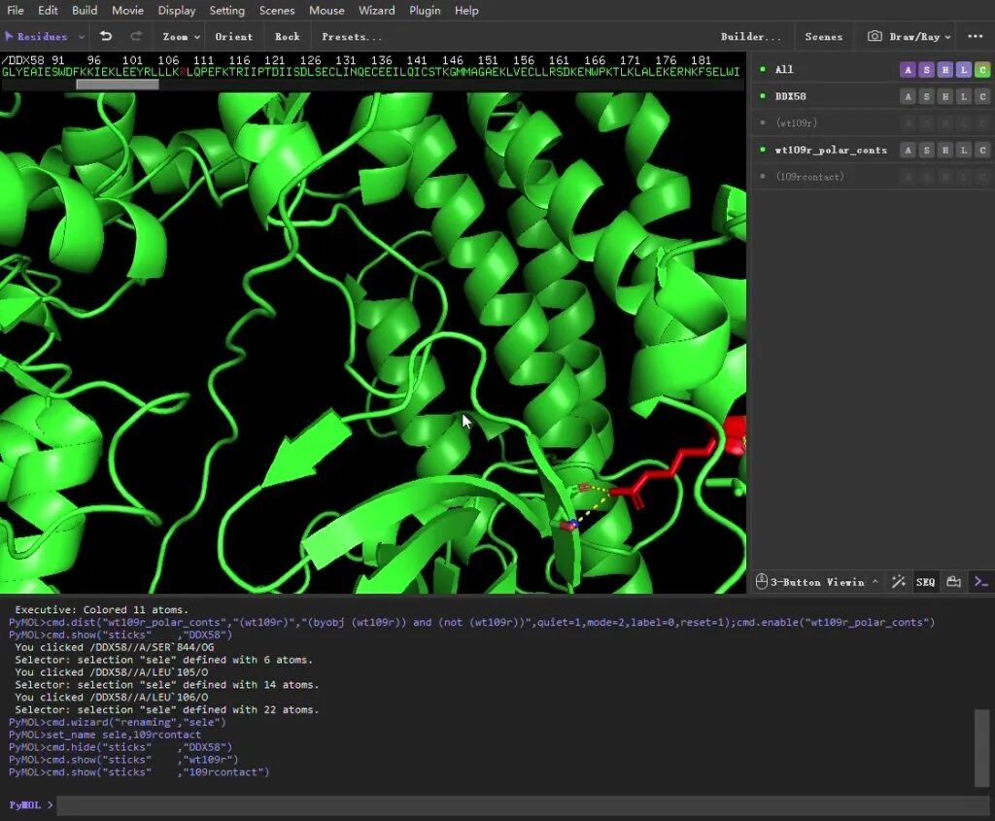Open the Builder... panel
Screen dimensions: 995x821
tap(751, 37)
